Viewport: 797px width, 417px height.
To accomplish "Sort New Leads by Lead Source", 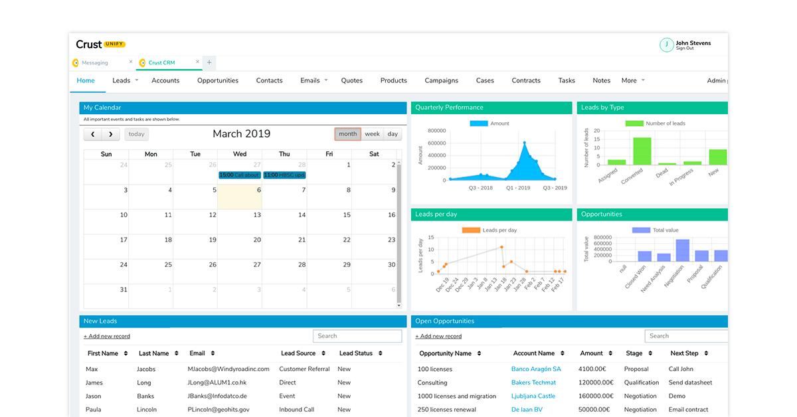I will coord(322,353).
